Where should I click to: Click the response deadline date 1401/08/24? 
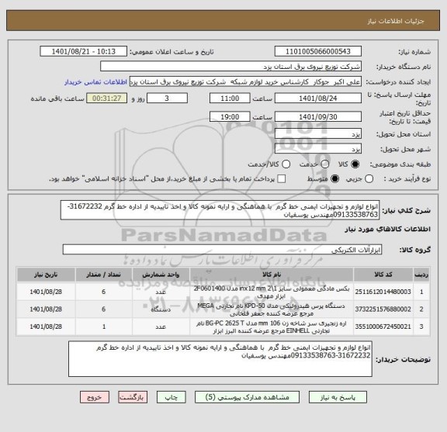(318, 98)
